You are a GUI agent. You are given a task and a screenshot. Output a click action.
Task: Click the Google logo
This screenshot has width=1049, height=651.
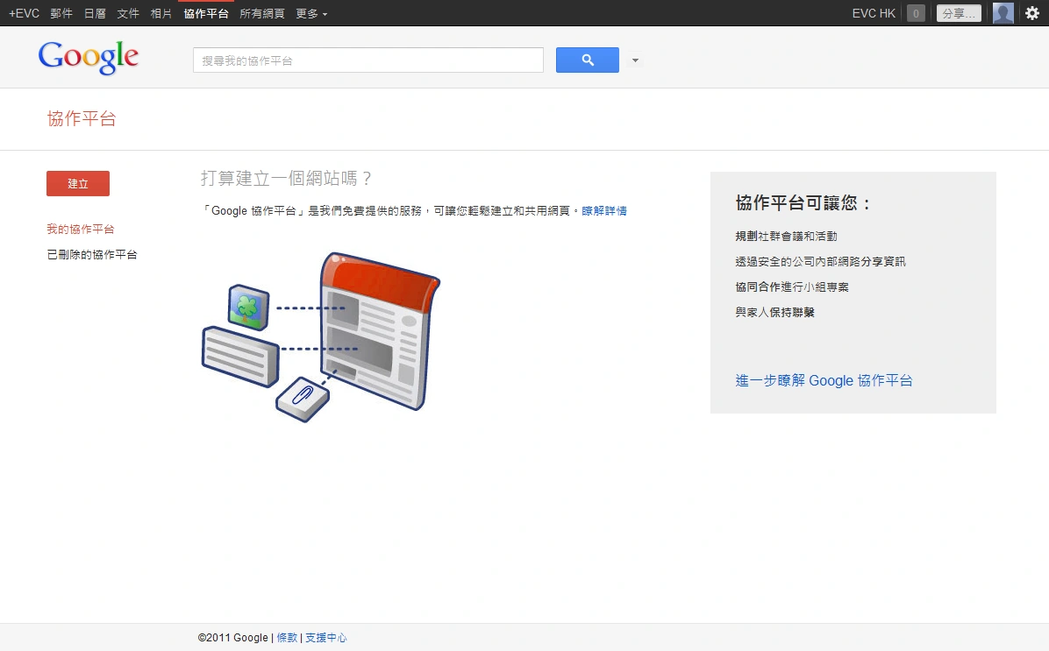click(x=89, y=58)
